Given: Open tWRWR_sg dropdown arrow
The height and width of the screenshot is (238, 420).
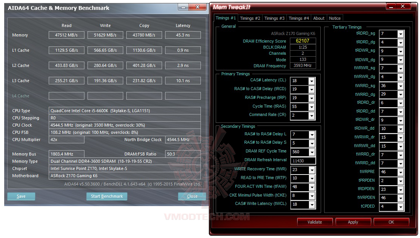Looking at the screenshot, I should [401, 68].
